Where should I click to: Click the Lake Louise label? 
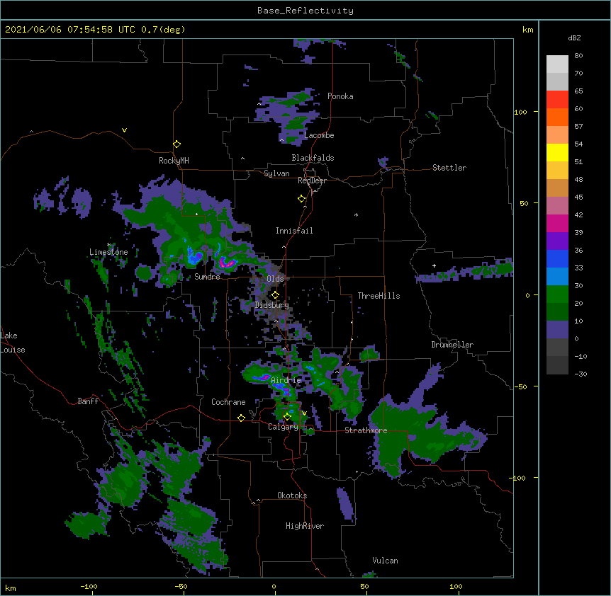click(x=13, y=343)
